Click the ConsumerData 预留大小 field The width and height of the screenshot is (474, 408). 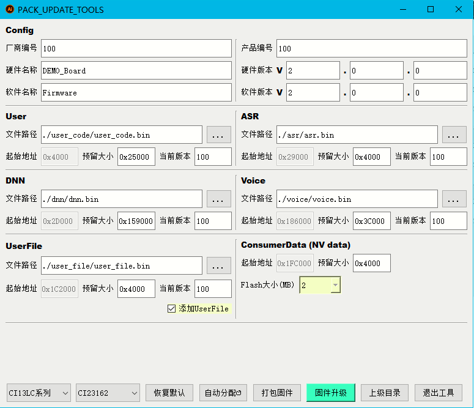tap(372, 263)
